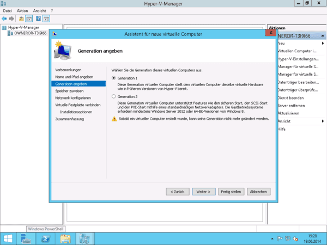Viewport: 327px width, 245px height.
Task: Click the network tray icon
Action: [x=288, y=239]
